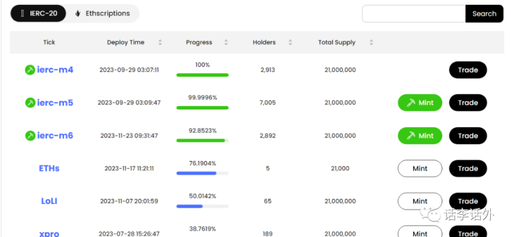This screenshot has width=511, height=237.
Task: Open the ETHs token link
Action: coord(49,168)
